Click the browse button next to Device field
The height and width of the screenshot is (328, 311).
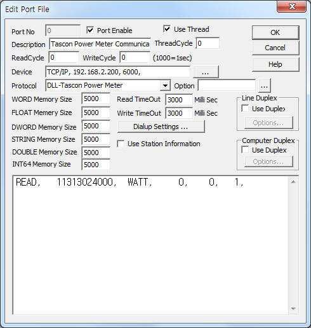point(206,72)
